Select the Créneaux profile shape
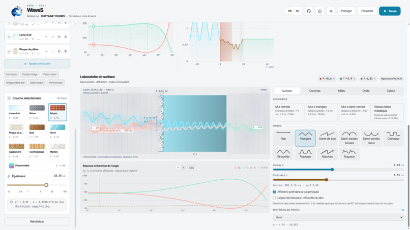Screen dimensions: 410x230 pyautogui.click(x=393, y=138)
